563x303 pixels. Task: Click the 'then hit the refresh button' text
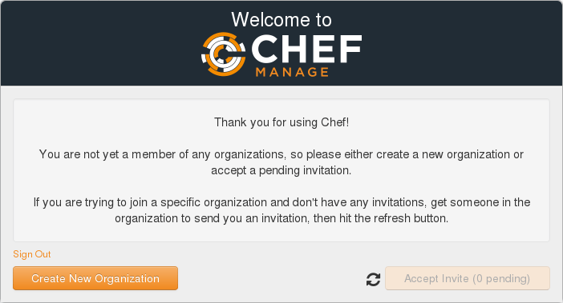coord(381,218)
